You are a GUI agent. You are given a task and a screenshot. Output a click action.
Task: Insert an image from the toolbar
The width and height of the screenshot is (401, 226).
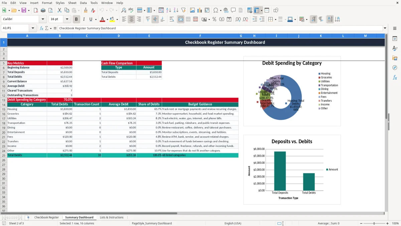(192, 10)
